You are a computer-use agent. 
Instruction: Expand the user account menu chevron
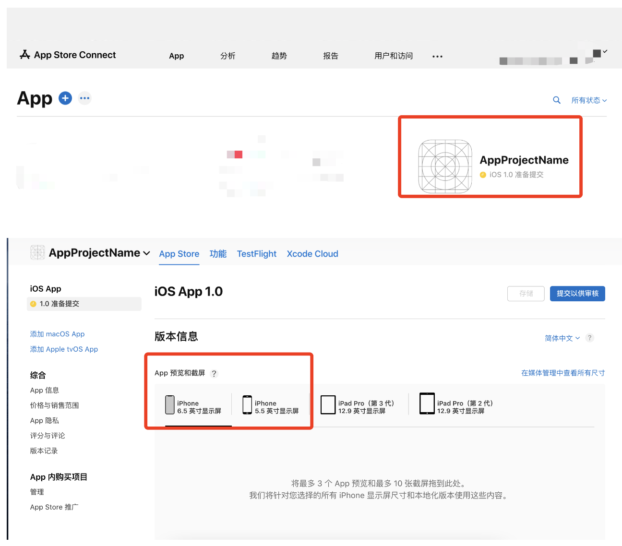[x=605, y=51]
